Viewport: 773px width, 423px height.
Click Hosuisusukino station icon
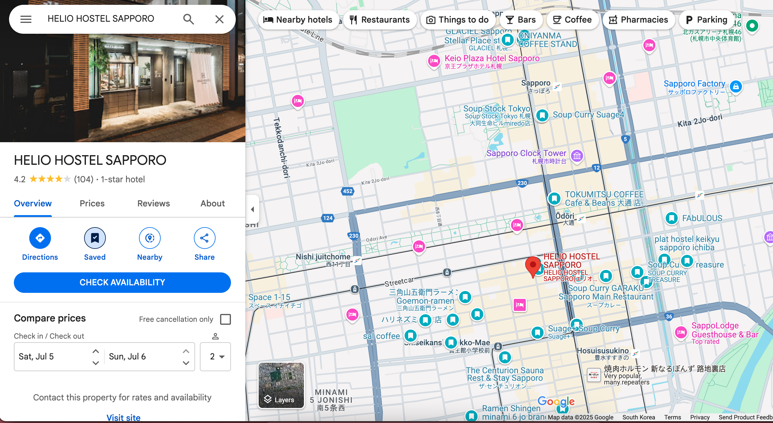pyautogui.click(x=636, y=353)
